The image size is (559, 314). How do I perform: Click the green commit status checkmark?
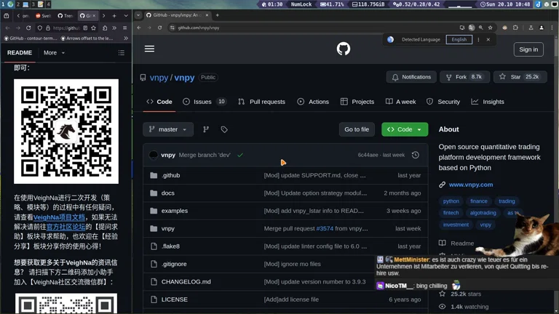click(x=240, y=155)
